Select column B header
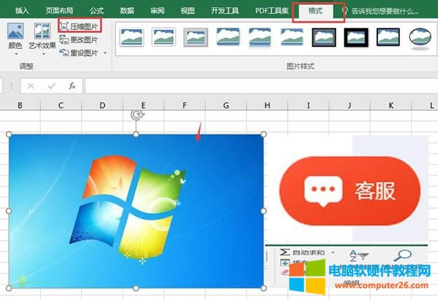This screenshot has width=438, height=300. click(x=20, y=105)
